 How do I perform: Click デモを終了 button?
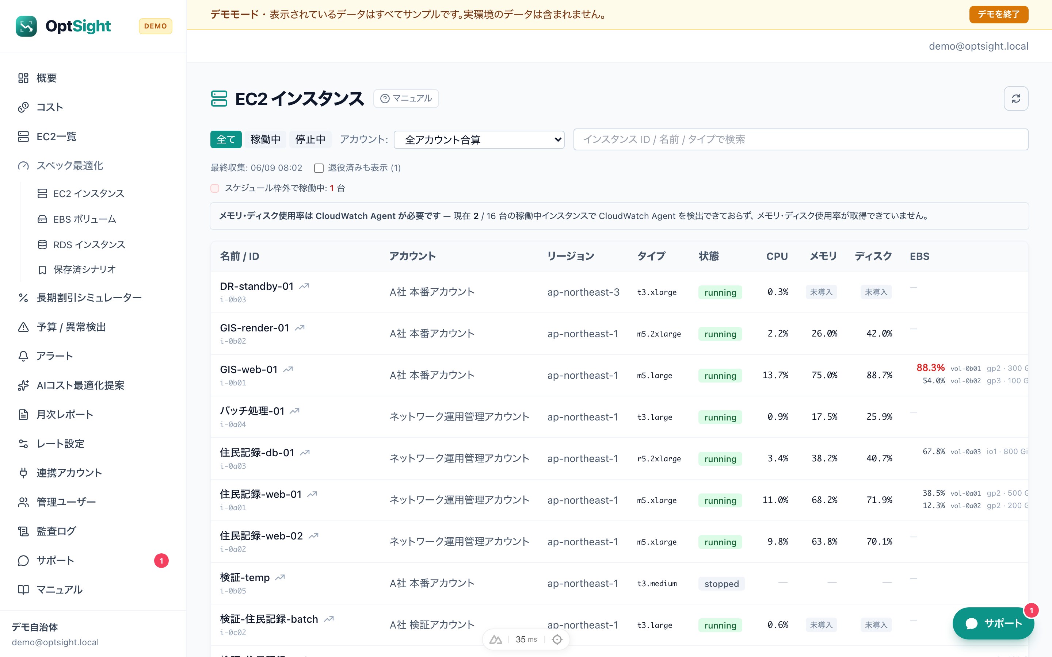click(999, 14)
